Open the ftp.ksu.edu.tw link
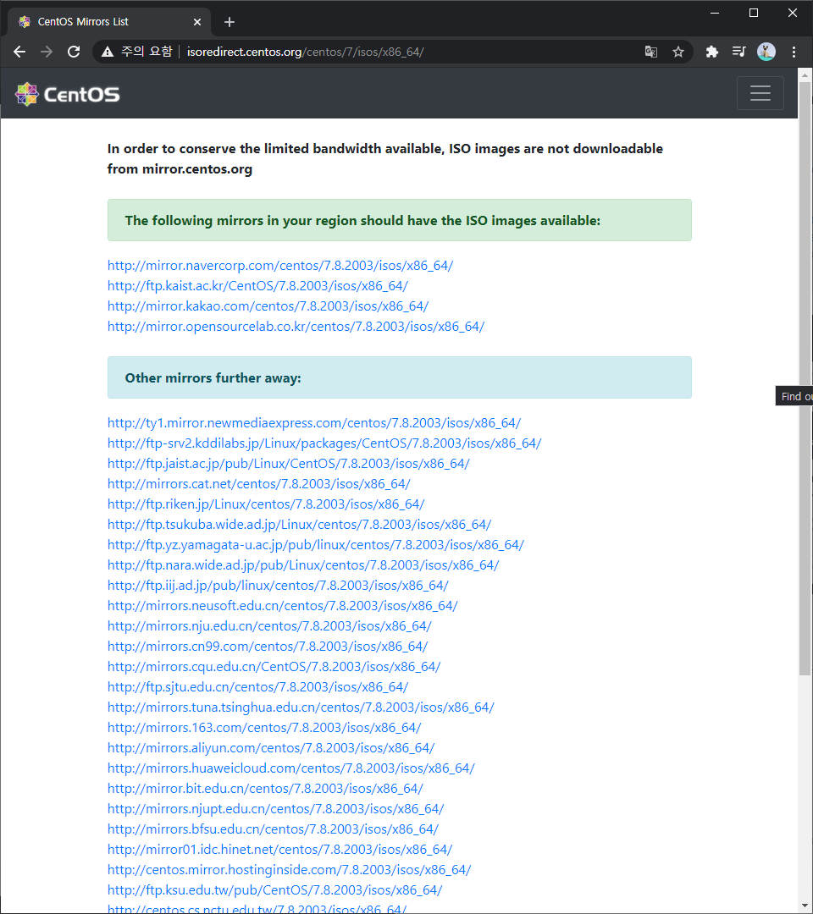 [274, 890]
